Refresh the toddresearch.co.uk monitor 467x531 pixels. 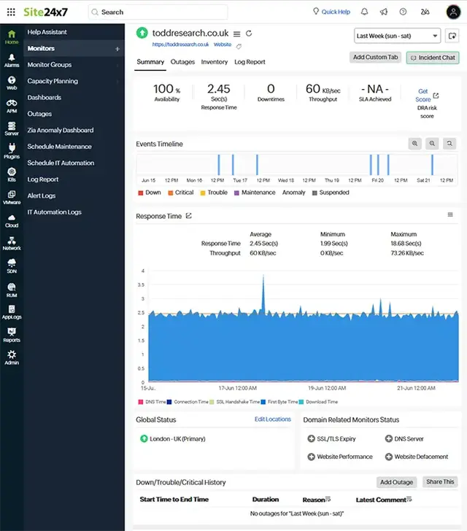tap(249, 34)
